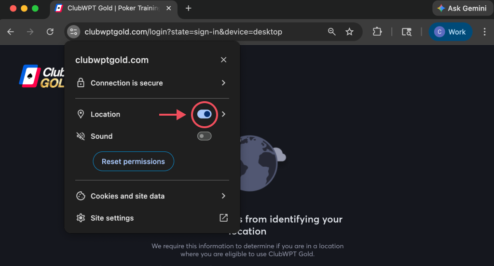Click macOS yellow minimize window button
The height and width of the screenshot is (266, 494).
point(24,9)
